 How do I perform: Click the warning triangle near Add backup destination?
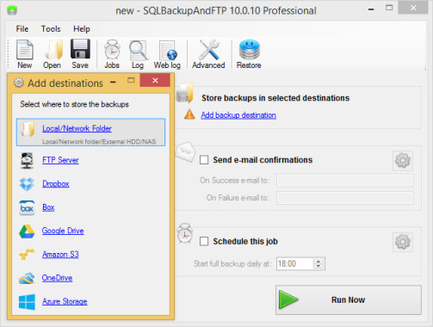tap(189, 114)
